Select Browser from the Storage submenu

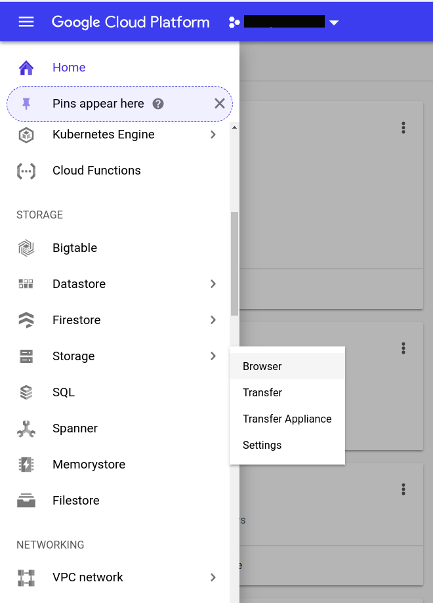(262, 367)
